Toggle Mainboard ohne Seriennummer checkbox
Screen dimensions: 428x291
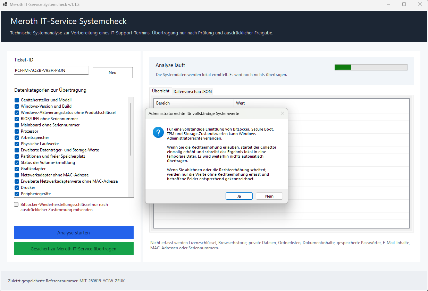click(x=17, y=125)
